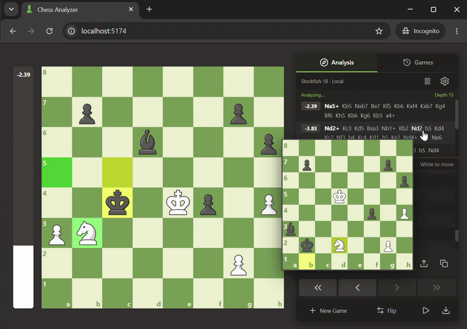Select the black pawn on f4

tap(208, 203)
